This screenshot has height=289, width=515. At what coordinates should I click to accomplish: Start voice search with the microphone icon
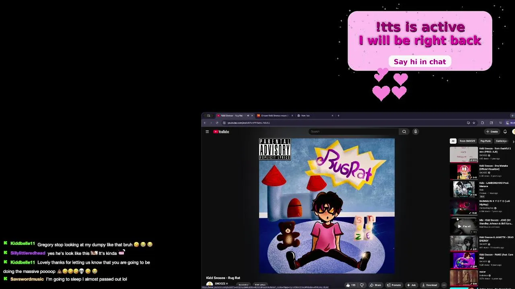tap(416, 132)
